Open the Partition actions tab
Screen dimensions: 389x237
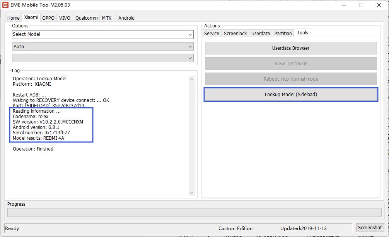(283, 34)
